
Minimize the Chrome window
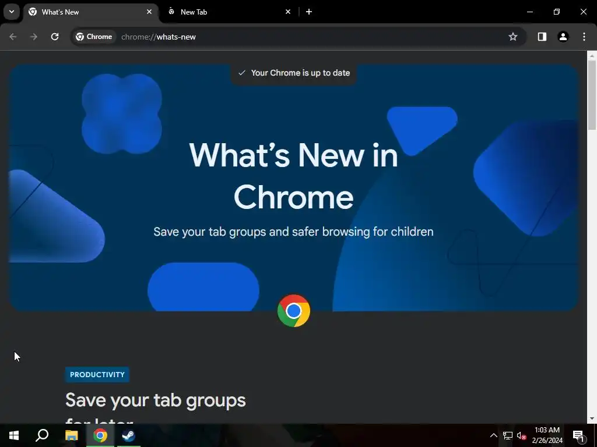click(529, 12)
